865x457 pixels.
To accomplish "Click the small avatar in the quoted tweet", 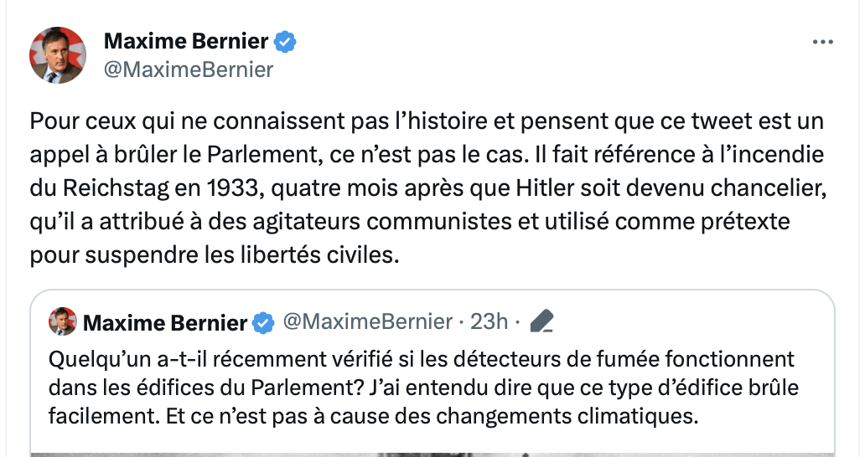I will pos(62,321).
